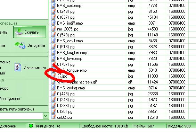Click the Загрузить upload icon
The width and height of the screenshot is (196, 133).
pyautogui.click(x=20, y=45)
